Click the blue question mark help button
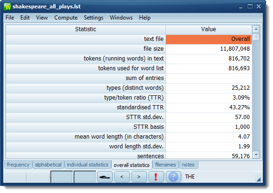The height and width of the screenshot is (193, 273). click(173, 177)
